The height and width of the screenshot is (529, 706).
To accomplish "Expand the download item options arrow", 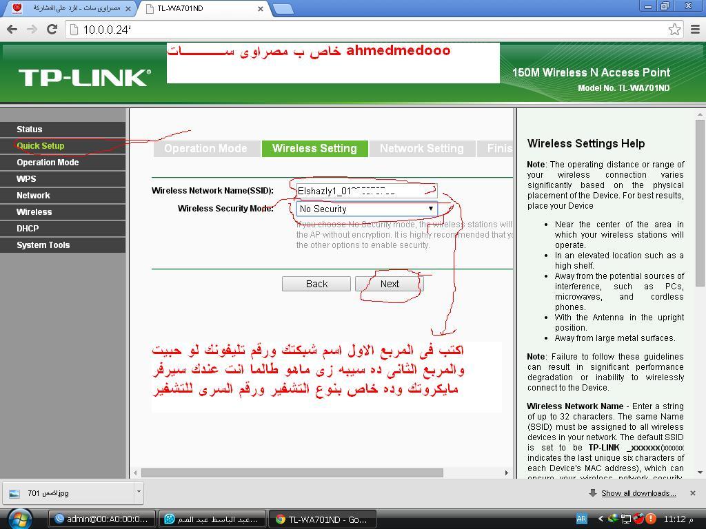I will [x=139, y=493].
